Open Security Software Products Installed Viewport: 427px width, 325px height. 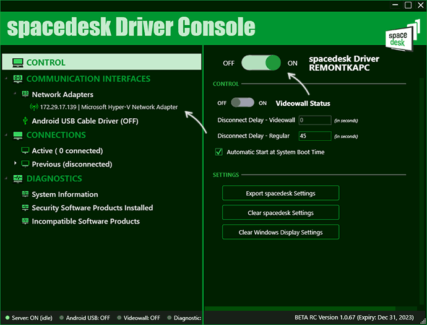click(x=92, y=208)
